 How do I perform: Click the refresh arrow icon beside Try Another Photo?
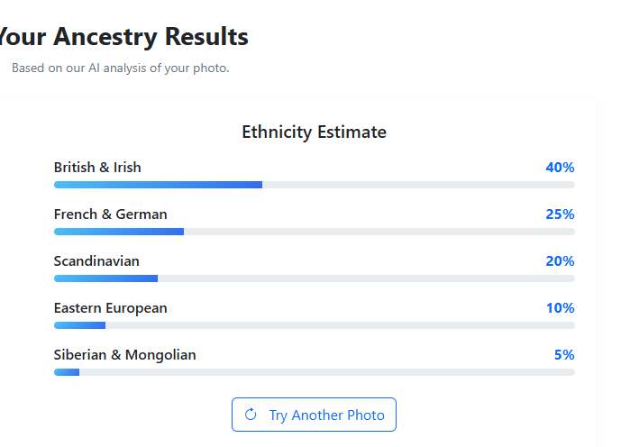(251, 415)
